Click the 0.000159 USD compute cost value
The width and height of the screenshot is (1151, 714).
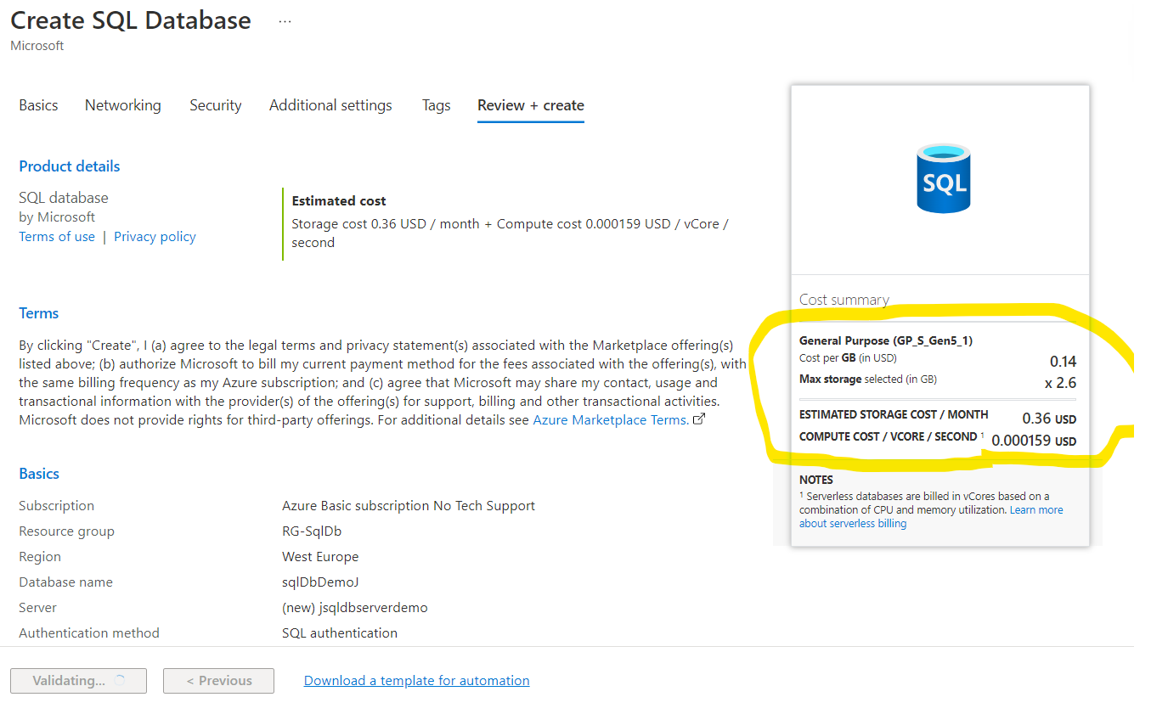(x=1034, y=441)
